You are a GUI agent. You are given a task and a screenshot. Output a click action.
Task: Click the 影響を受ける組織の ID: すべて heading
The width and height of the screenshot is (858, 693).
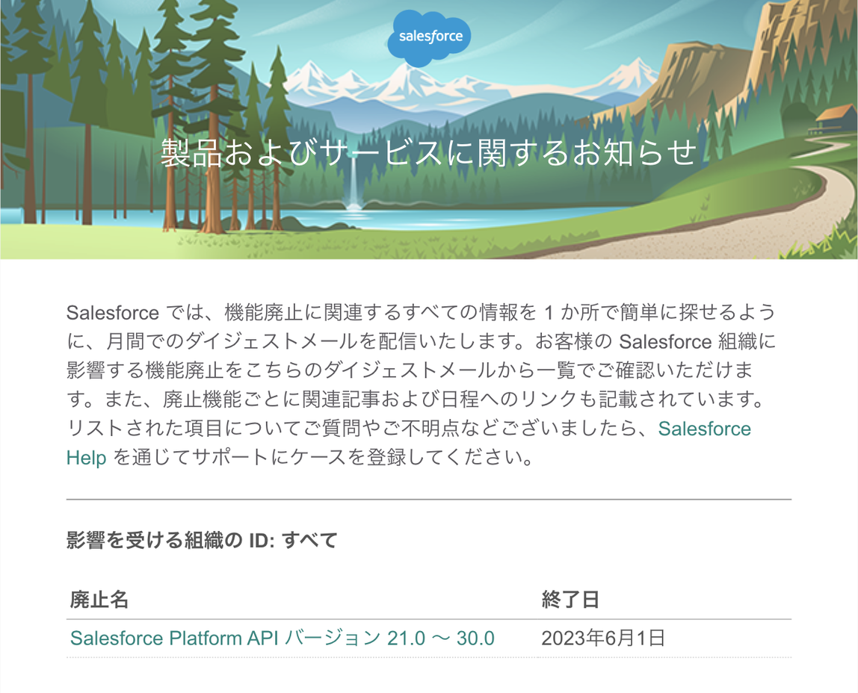click(202, 540)
